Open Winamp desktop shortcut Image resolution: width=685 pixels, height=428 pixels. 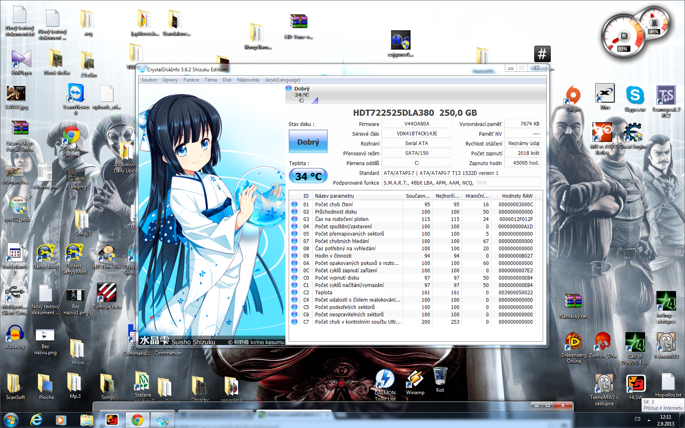[415, 382]
